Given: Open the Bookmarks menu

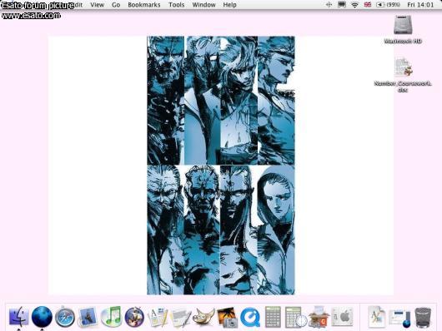Looking at the screenshot, I should (x=144, y=5).
